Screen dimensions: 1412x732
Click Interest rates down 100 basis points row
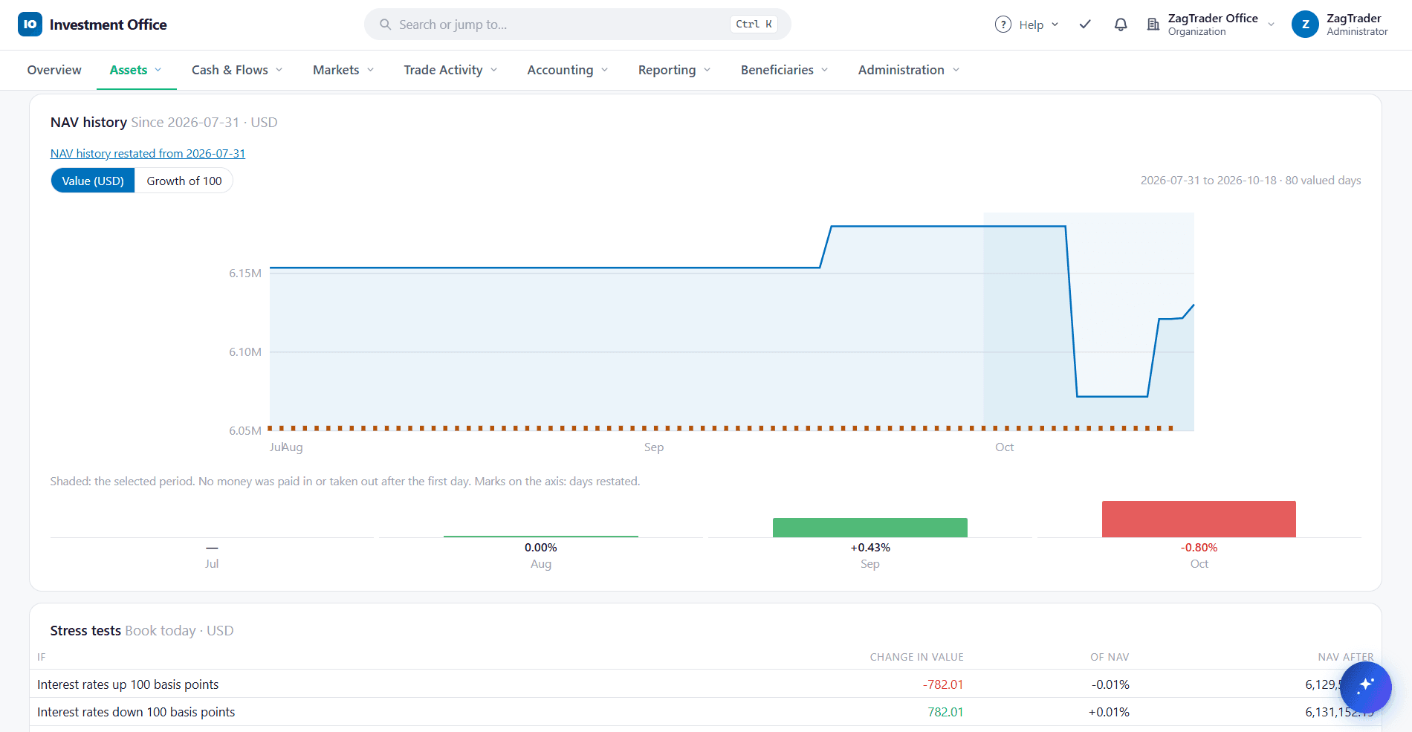705,712
